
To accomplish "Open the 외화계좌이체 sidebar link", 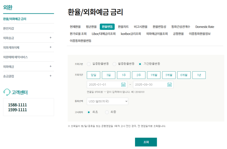I will point(11,48).
